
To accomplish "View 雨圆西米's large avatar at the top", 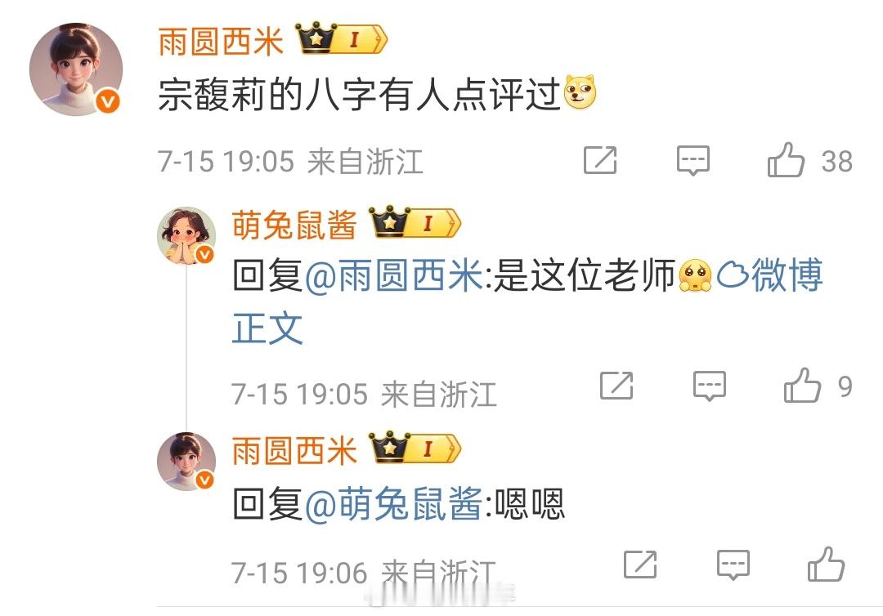I will (76, 69).
